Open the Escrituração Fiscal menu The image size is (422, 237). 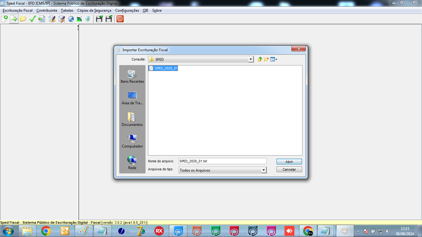18,10
